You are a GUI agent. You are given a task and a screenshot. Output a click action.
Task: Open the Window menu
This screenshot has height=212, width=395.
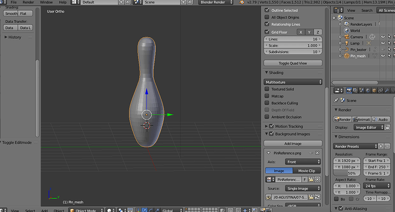point(46,2)
